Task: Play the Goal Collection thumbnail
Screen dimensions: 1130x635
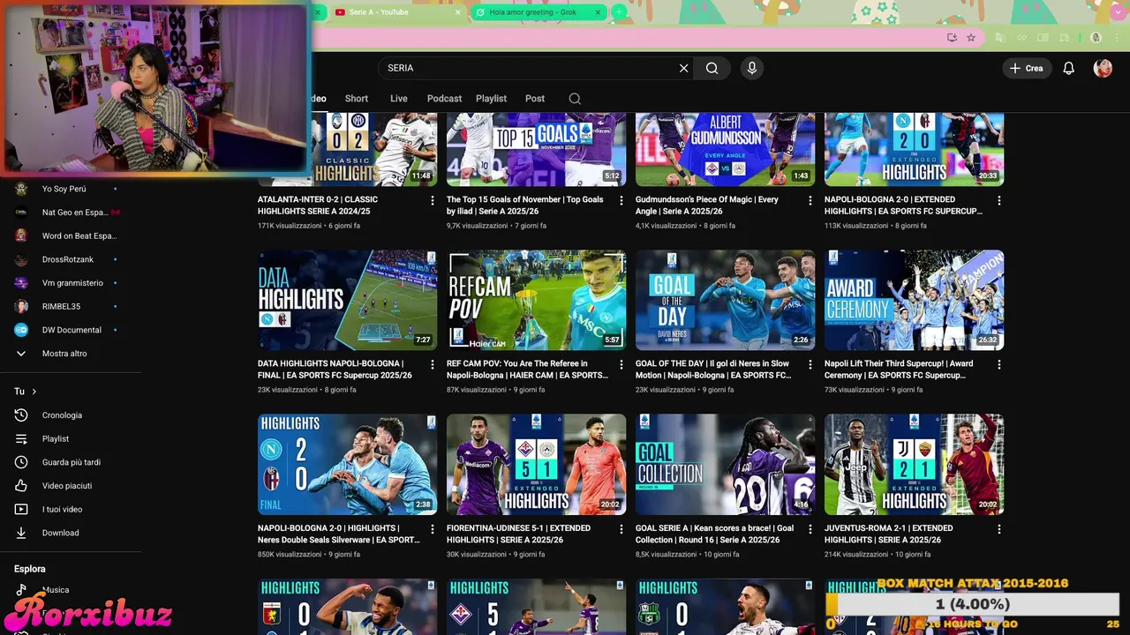Action: (725, 464)
